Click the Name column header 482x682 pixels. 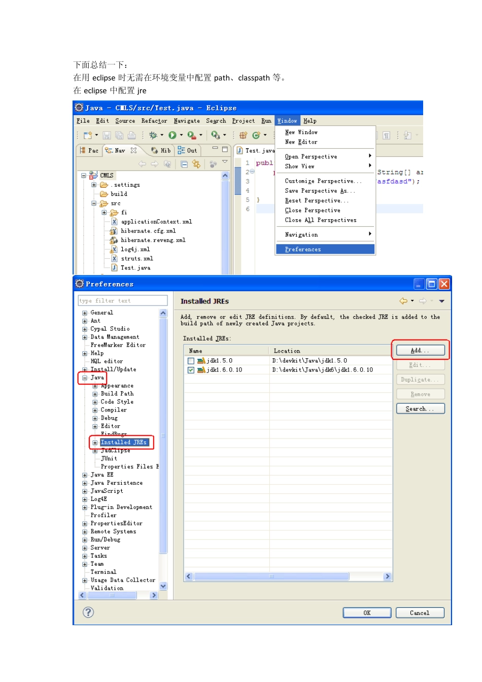226,351
